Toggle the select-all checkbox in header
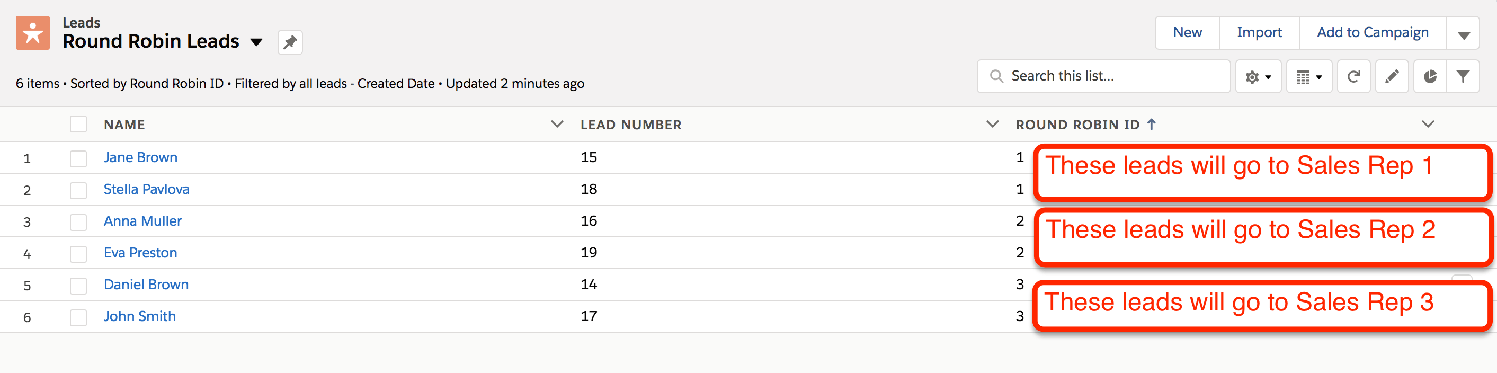 tap(78, 124)
